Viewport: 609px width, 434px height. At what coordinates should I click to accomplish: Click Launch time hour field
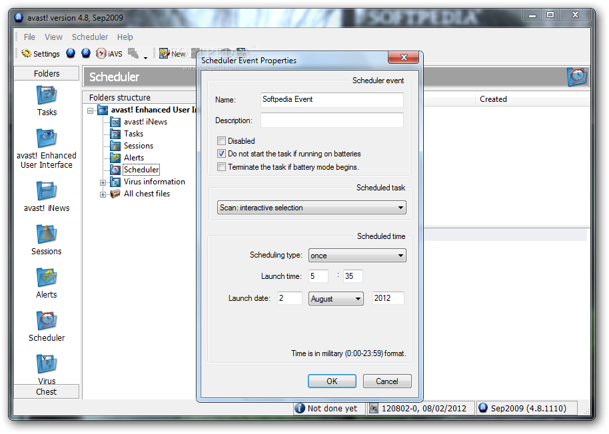click(318, 276)
